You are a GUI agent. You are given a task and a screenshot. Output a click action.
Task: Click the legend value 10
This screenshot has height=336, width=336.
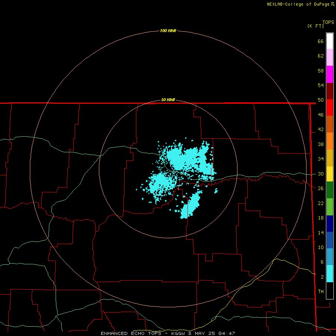click(x=321, y=247)
